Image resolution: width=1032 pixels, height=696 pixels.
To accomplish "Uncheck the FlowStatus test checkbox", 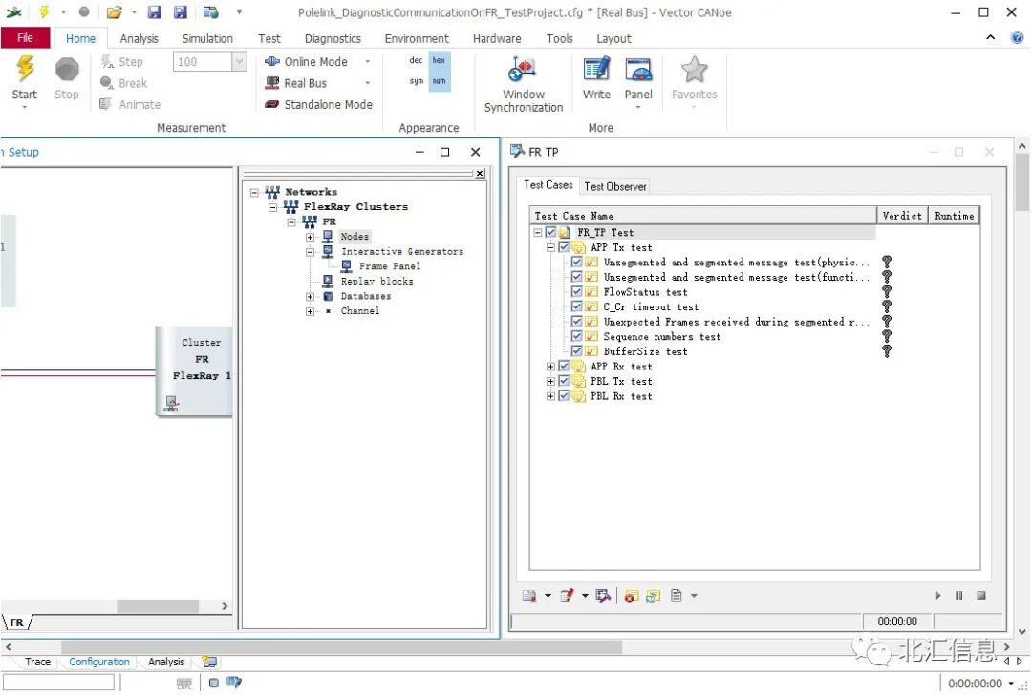I will point(577,291).
